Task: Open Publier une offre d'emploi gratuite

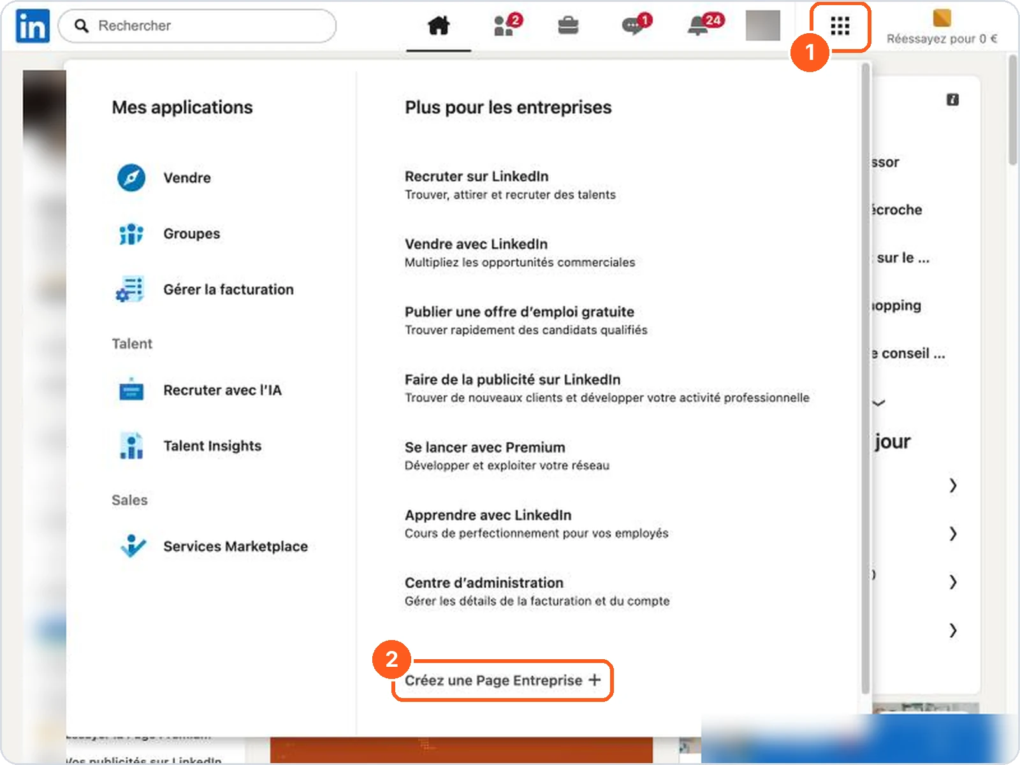Action: click(x=526, y=320)
